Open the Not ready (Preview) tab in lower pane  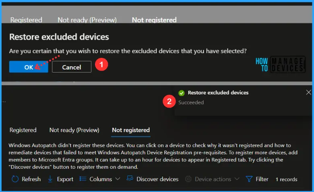74,130
